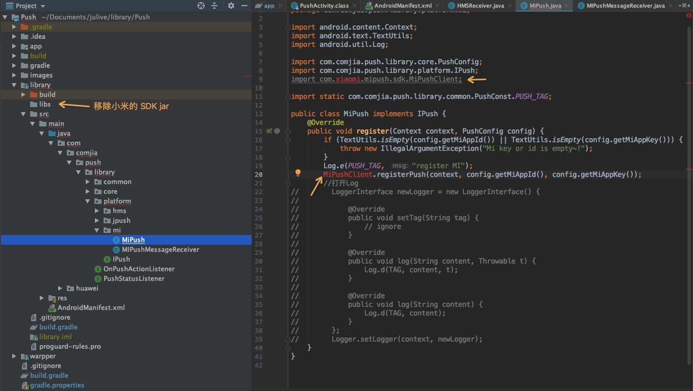Open gradle.properties file in the tree
This screenshot has height=391, width=693.
53,385
